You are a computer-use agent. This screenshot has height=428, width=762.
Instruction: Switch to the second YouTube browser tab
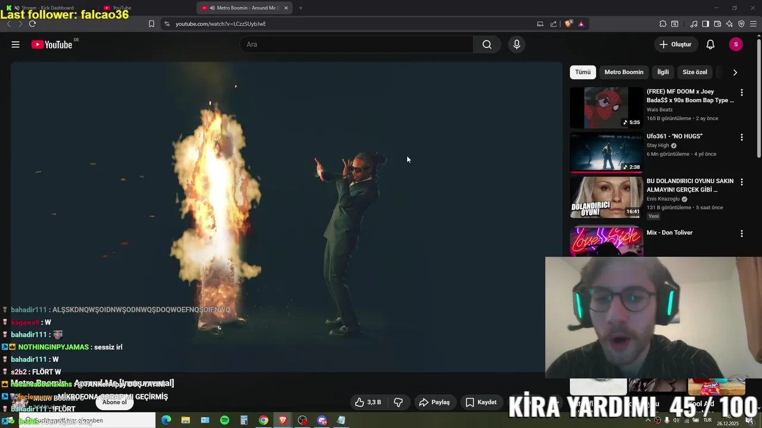pyautogui.click(x=122, y=8)
